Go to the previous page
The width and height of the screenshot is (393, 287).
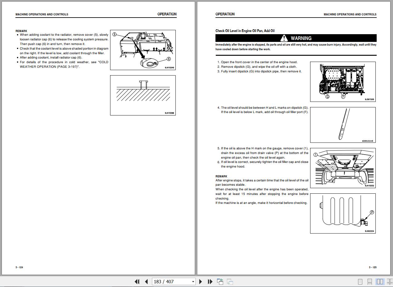click(146, 281)
